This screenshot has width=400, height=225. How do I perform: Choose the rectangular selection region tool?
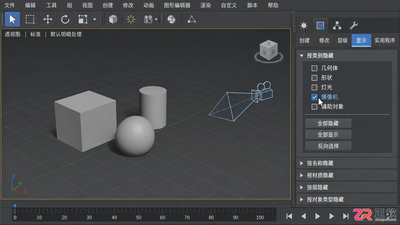30,19
